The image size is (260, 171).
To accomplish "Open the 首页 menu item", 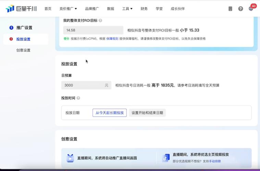I will click(x=48, y=9).
